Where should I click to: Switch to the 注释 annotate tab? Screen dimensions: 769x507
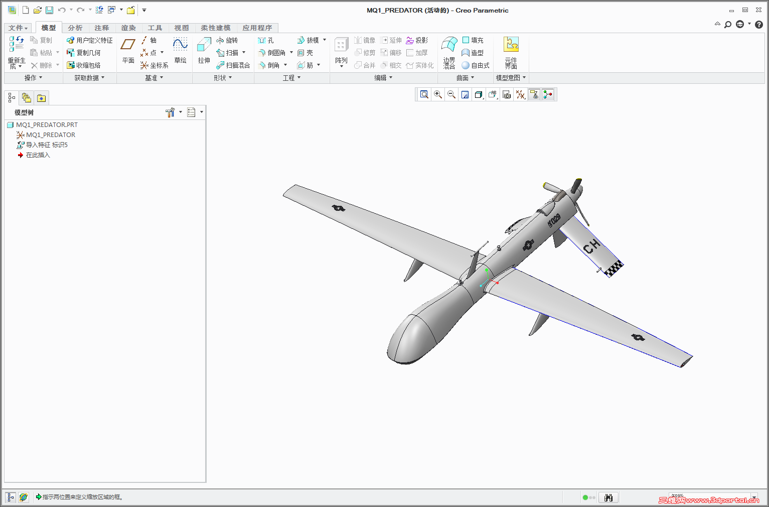click(x=102, y=28)
